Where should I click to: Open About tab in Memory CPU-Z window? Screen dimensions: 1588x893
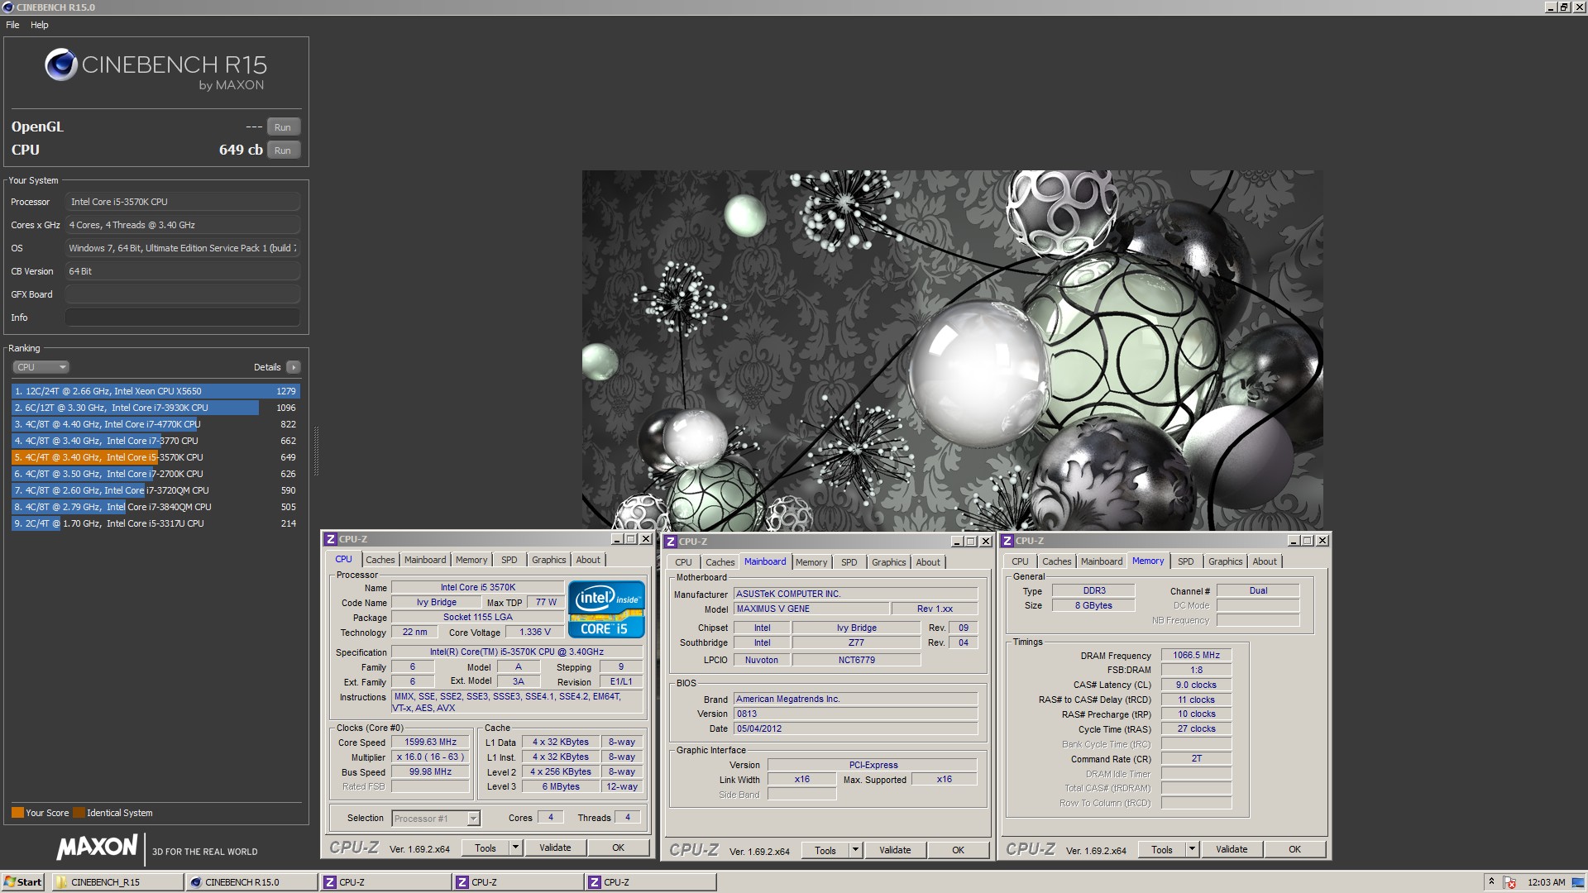pyautogui.click(x=1265, y=561)
